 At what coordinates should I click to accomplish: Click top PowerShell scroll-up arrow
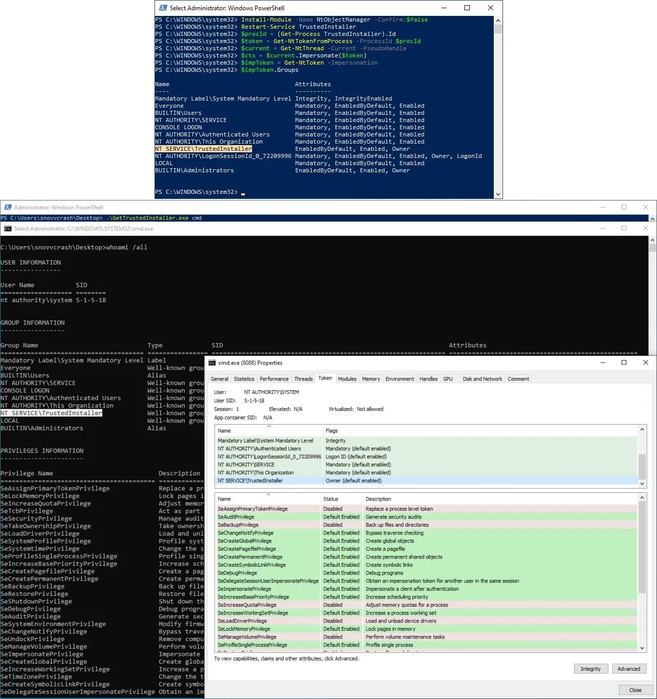(x=498, y=20)
